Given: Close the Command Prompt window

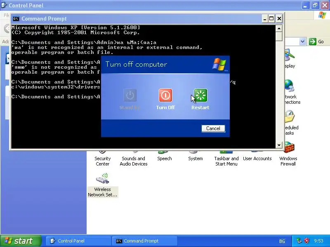Looking at the screenshot, I should click(x=279, y=19).
